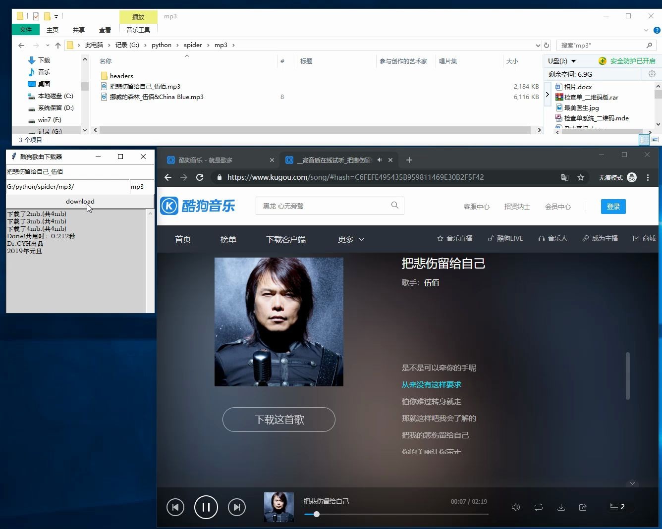
Task: Click the translate page icon
Action: (564, 177)
